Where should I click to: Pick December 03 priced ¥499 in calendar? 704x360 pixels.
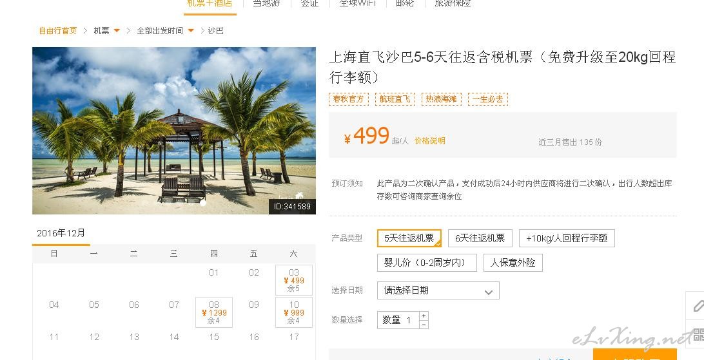coord(293,280)
